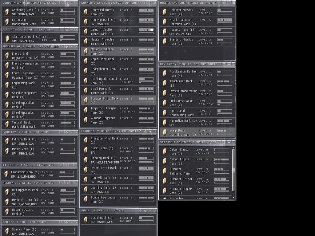Select the Empathy skill book icon

[86, 160]
